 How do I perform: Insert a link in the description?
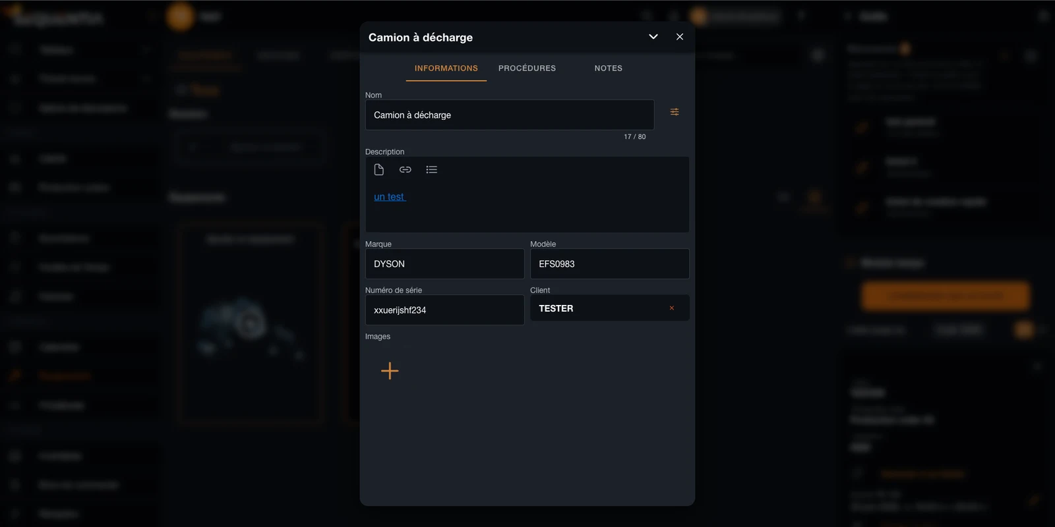coord(406,170)
